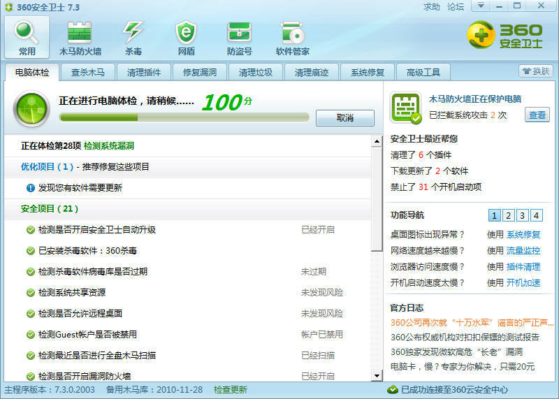
Task: Click the 100分 score display
Action: click(x=226, y=102)
